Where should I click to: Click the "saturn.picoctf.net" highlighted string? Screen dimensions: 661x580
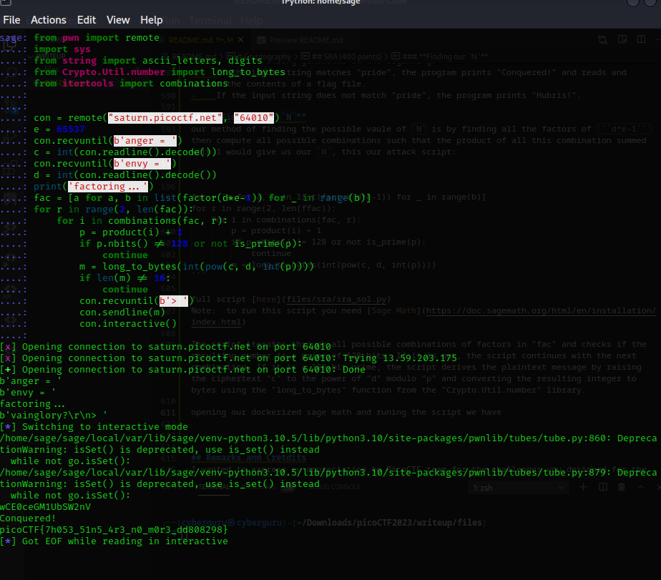[x=165, y=117]
